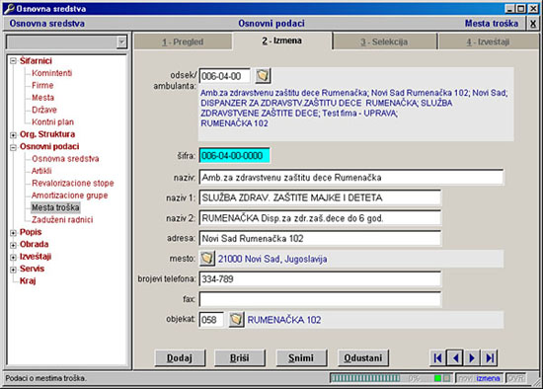Click into the naziv 1 field
The height and width of the screenshot is (389, 543).
point(320,197)
